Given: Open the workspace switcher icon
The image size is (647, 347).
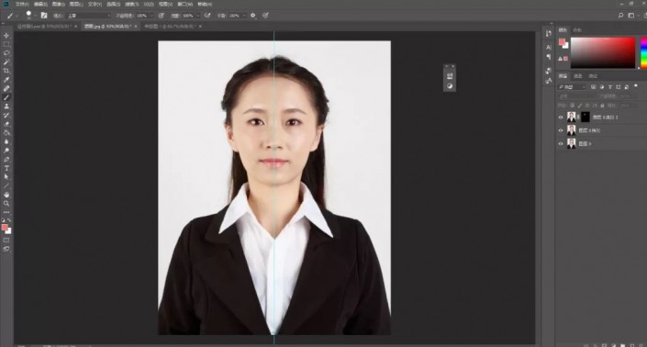Looking at the screenshot, I should [631, 16].
